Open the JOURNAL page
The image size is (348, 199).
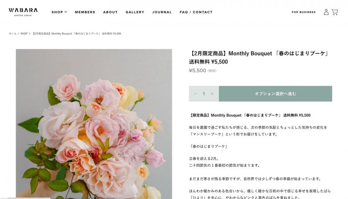click(162, 12)
